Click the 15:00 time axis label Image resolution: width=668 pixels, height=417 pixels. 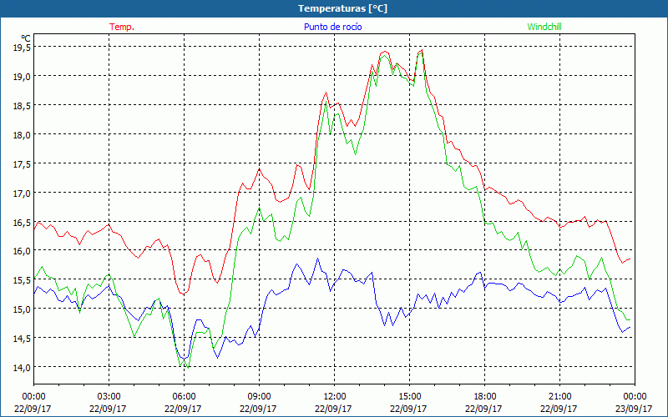point(409,397)
